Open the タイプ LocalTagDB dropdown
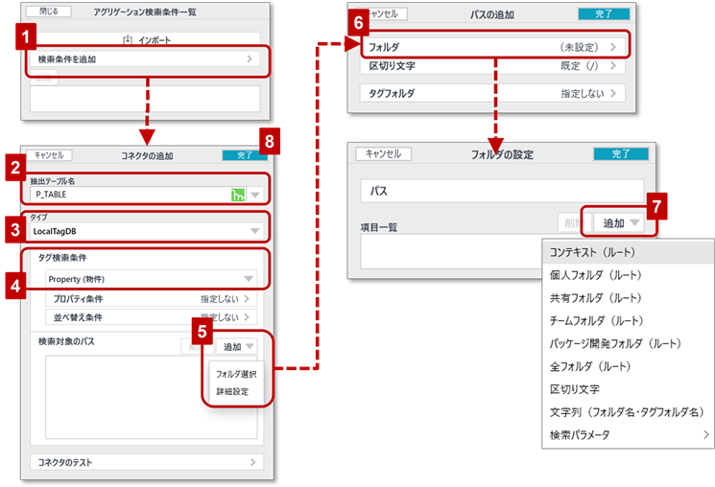The height and width of the screenshot is (487, 715). point(147,231)
